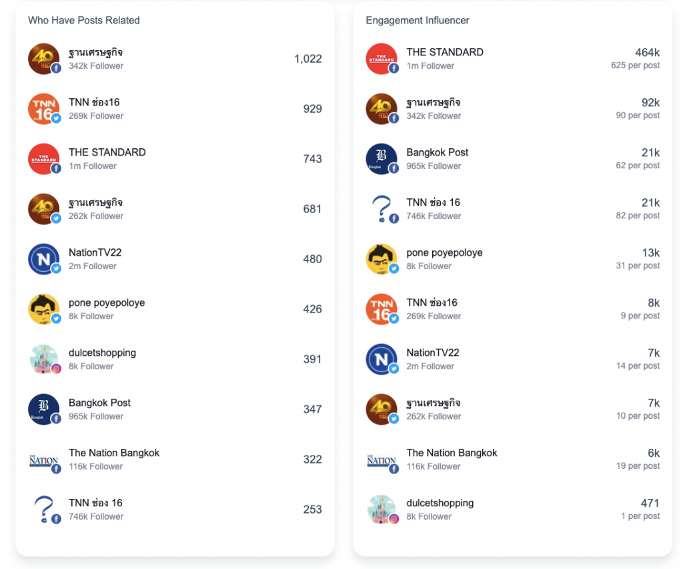The image size is (683, 569).
Task: Open ฐานเศรษฐกิจ 262k Follower row with 681 posts
Action: [x=175, y=209]
